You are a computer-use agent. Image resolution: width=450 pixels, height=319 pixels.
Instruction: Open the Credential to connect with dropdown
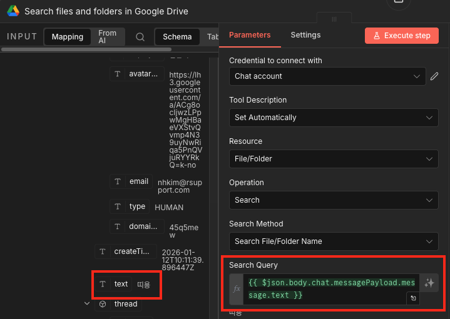[x=327, y=76]
